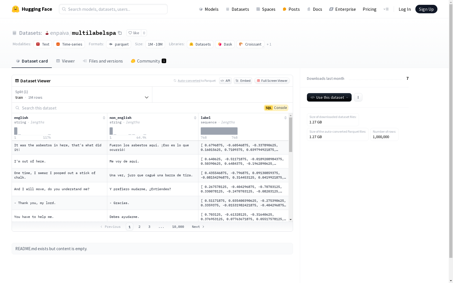Click the search magnifier icon in the header

coord(64,9)
